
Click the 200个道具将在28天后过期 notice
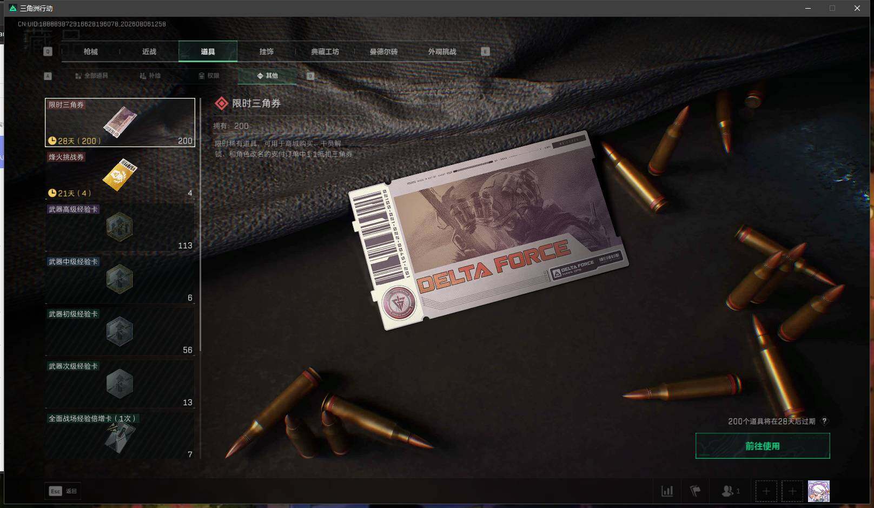[x=772, y=421]
